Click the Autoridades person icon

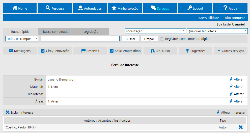click(x=80, y=8)
